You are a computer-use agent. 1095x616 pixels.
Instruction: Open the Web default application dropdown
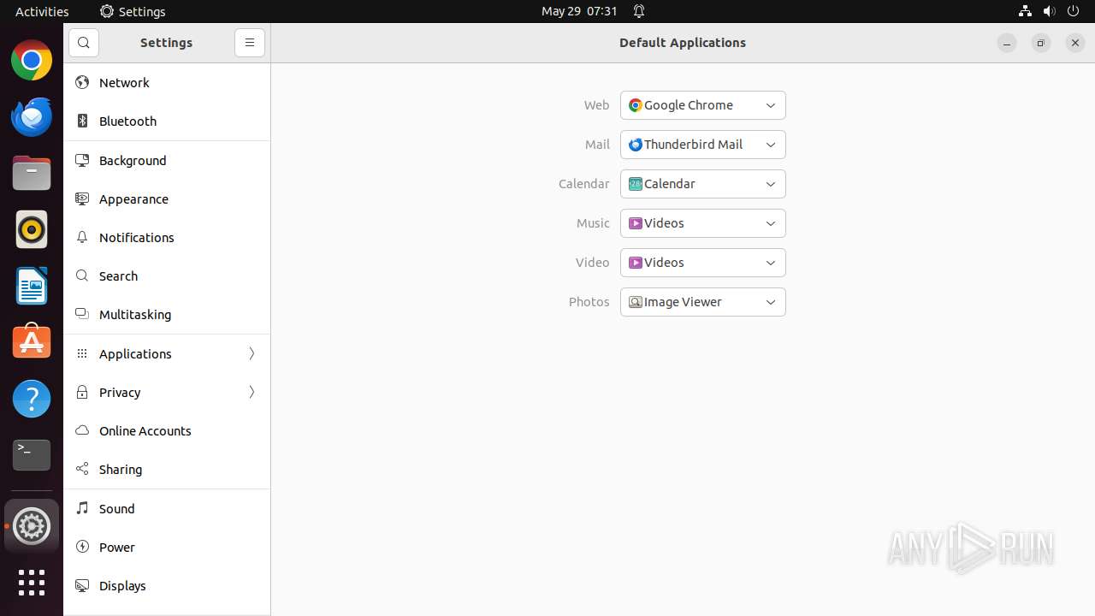pos(703,105)
